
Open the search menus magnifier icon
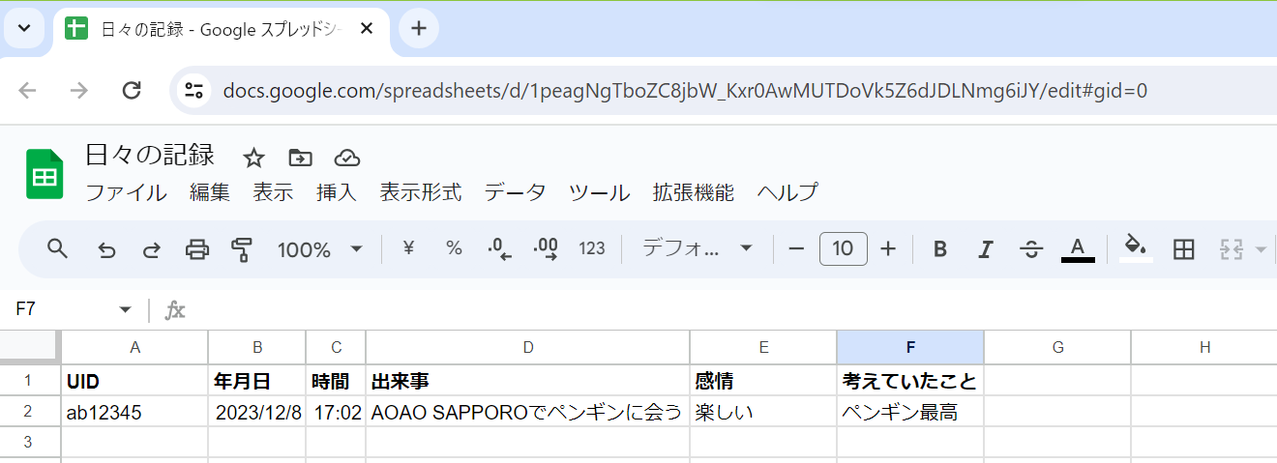58,249
